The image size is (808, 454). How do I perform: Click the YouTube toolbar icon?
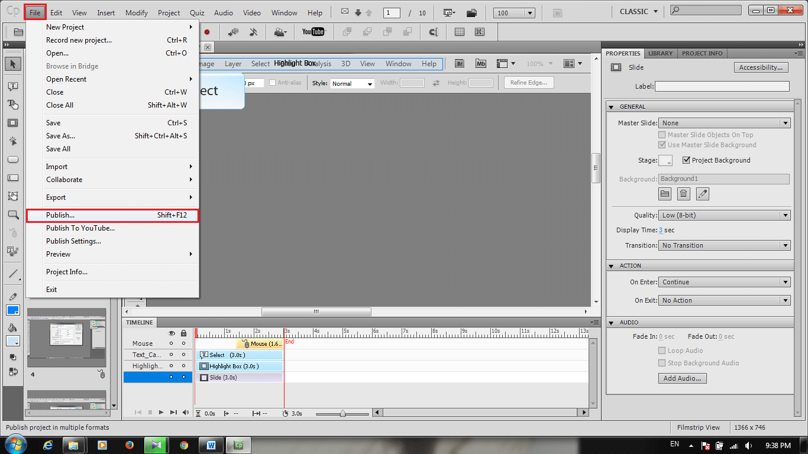[313, 32]
